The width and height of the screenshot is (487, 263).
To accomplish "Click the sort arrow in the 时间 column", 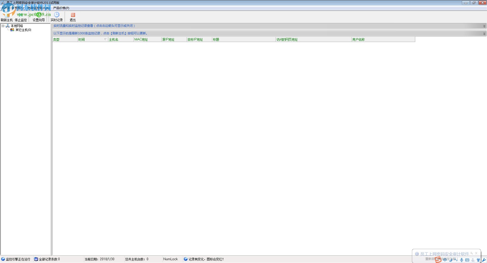I will pos(105,39).
